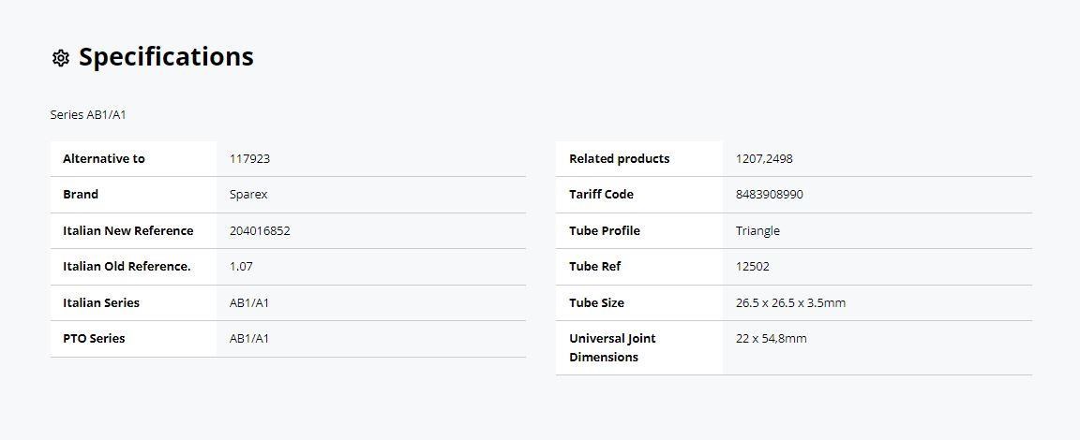Click Tube Ref number 12502
This screenshot has width=1080, height=440.
tap(752, 267)
